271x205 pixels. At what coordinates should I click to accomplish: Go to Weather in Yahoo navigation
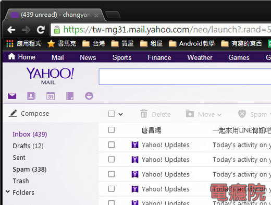pos(200,57)
